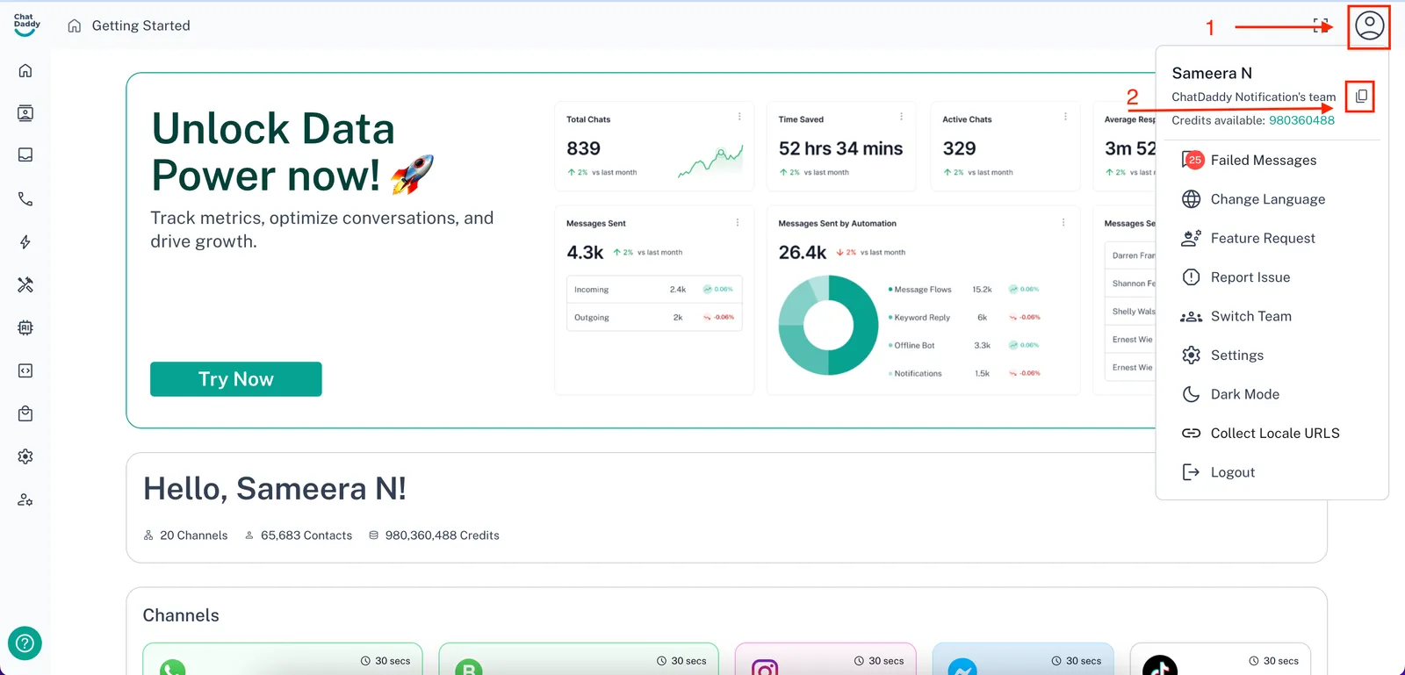Click the fullscreen expand icon
1405x675 pixels.
click(x=1320, y=25)
